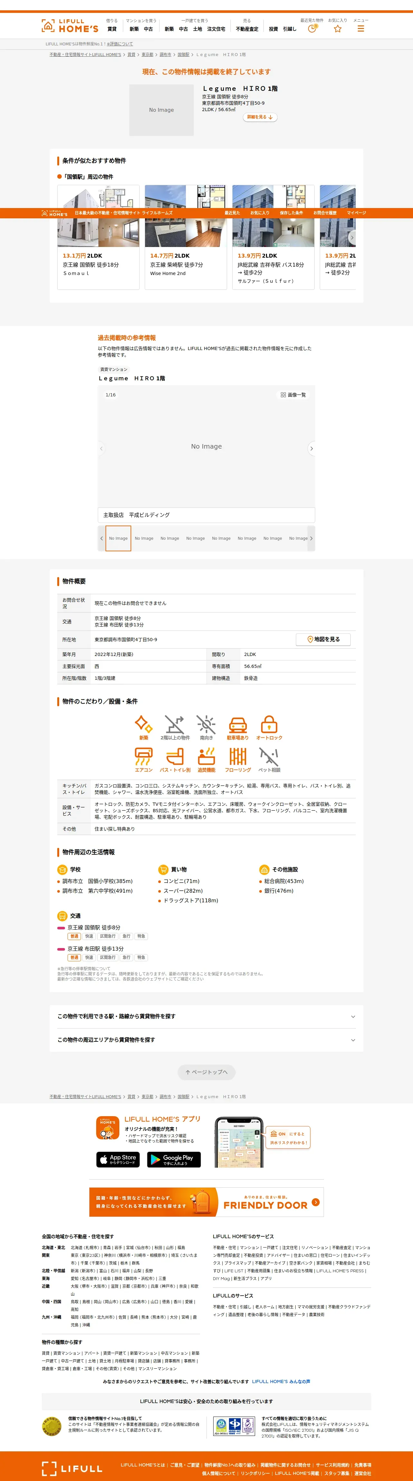Click 東京都 breadcrumb link at top

coord(148,55)
